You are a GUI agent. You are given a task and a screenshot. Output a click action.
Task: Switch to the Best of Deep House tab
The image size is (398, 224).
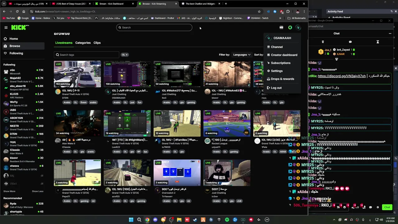point(71,4)
